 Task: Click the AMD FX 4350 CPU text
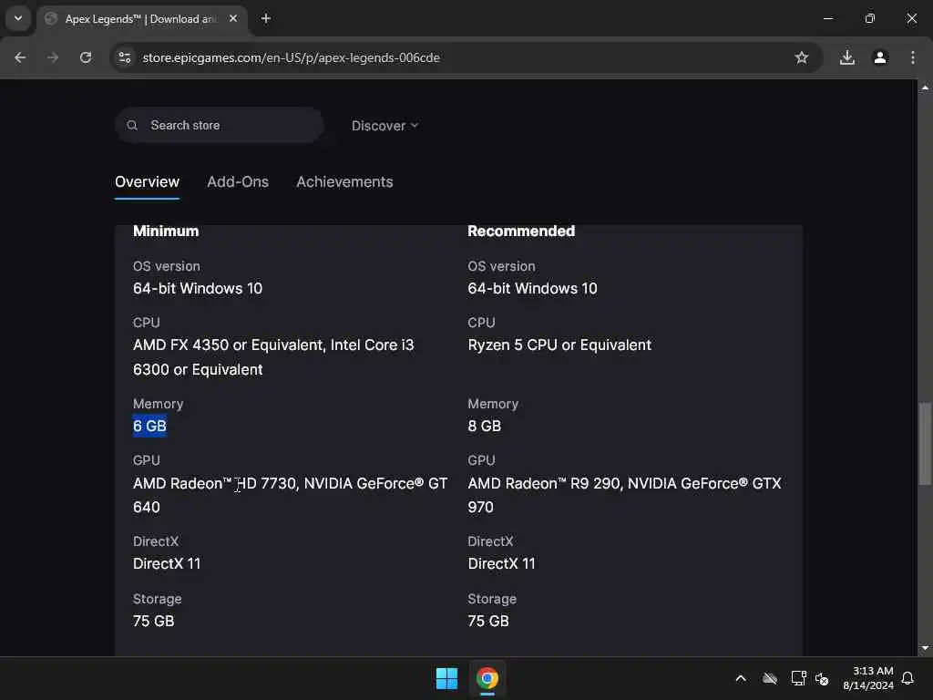pyautogui.click(x=273, y=357)
